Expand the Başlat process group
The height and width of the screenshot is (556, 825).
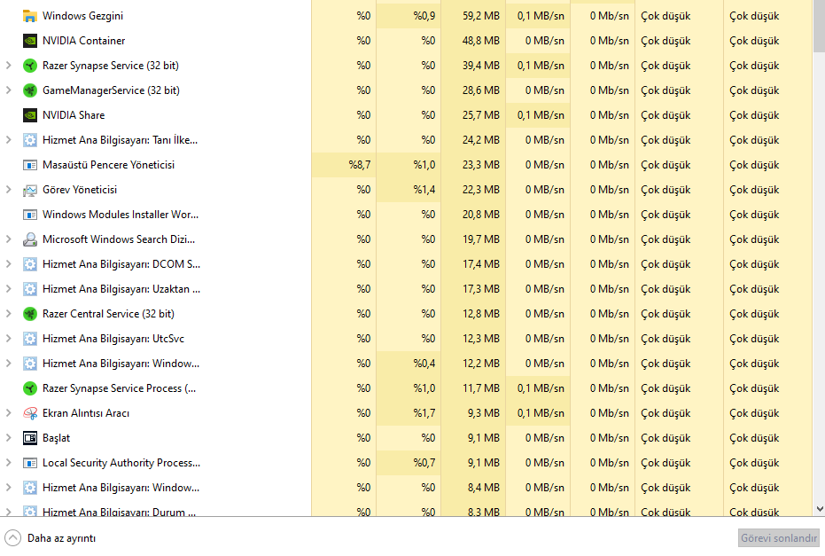click(x=9, y=437)
